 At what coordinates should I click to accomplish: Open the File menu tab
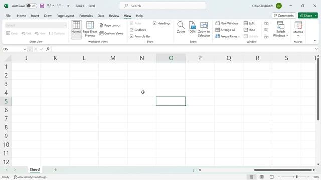click(x=8, y=16)
